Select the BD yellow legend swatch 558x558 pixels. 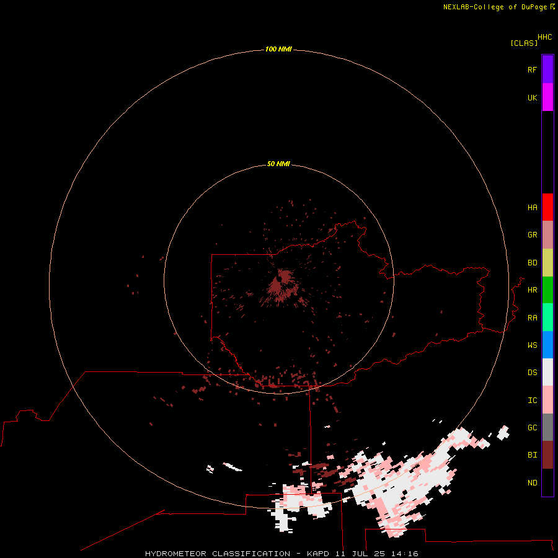click(547, 263)
